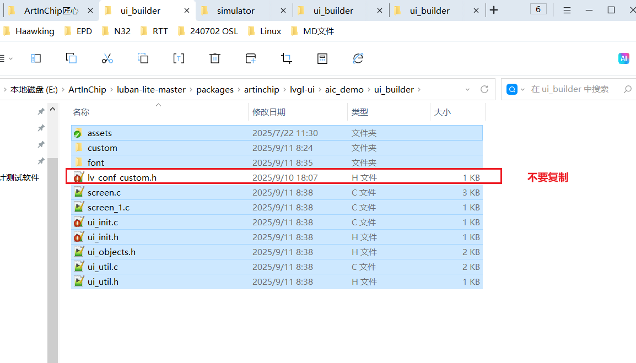The width and height of the screenshot is (636, 363).
Task: Expand the address bar history dropdown
Action: pos(467,89)
